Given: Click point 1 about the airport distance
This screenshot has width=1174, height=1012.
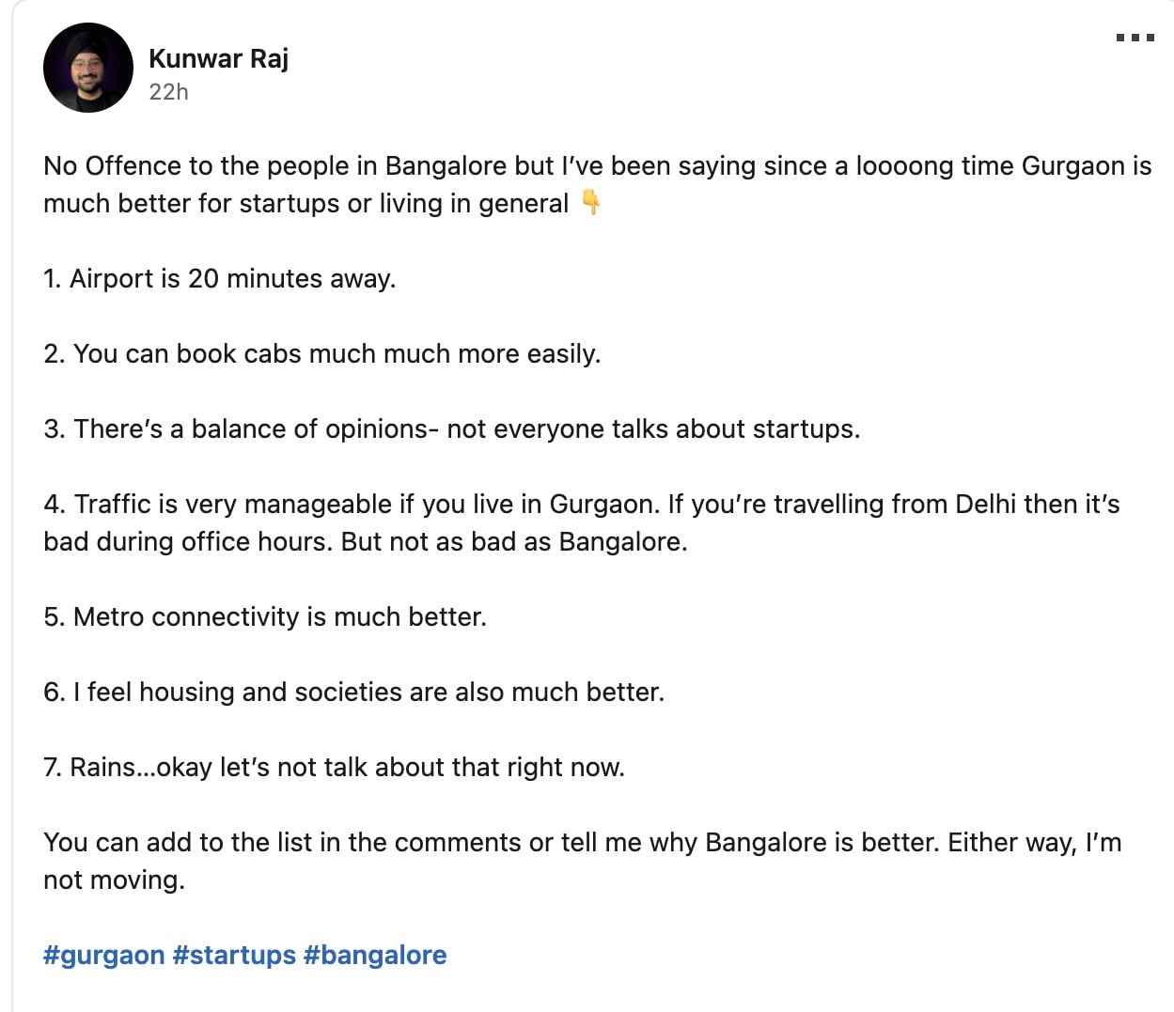Looking at the screenshot, I should click(x=219, y=278).
